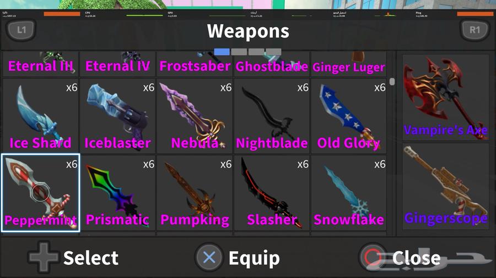Choose the Pumpking knife
Image resolution: width=496 pixels, height=278 pixels.
(x=195, y=193)
